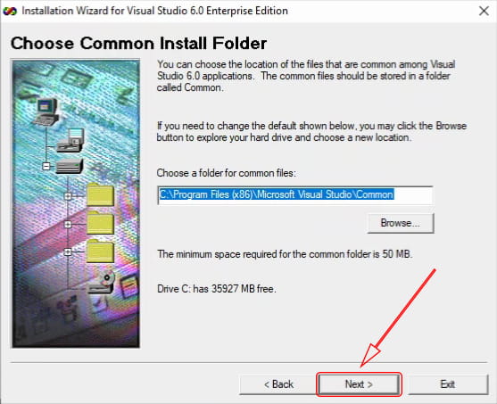Expand the plus box beside the top folder

point(68,196)
